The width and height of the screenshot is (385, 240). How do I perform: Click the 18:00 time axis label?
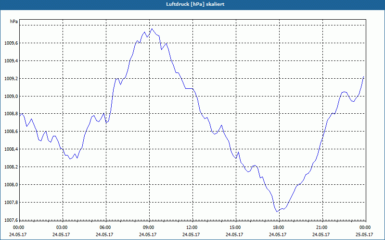[279, 228]
